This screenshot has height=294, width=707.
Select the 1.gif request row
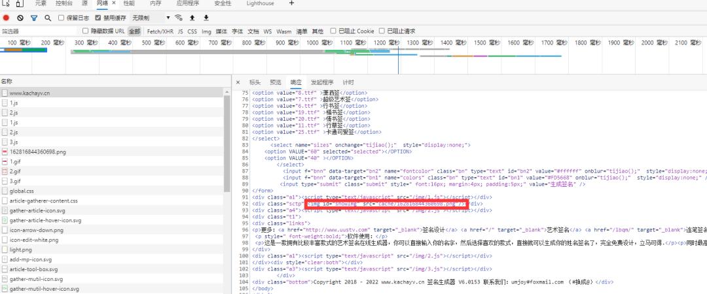(x=112, y=161)
